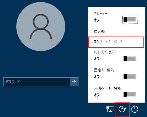Click the power button icon
Screen dimensions: 147x117
pos(135,109)
